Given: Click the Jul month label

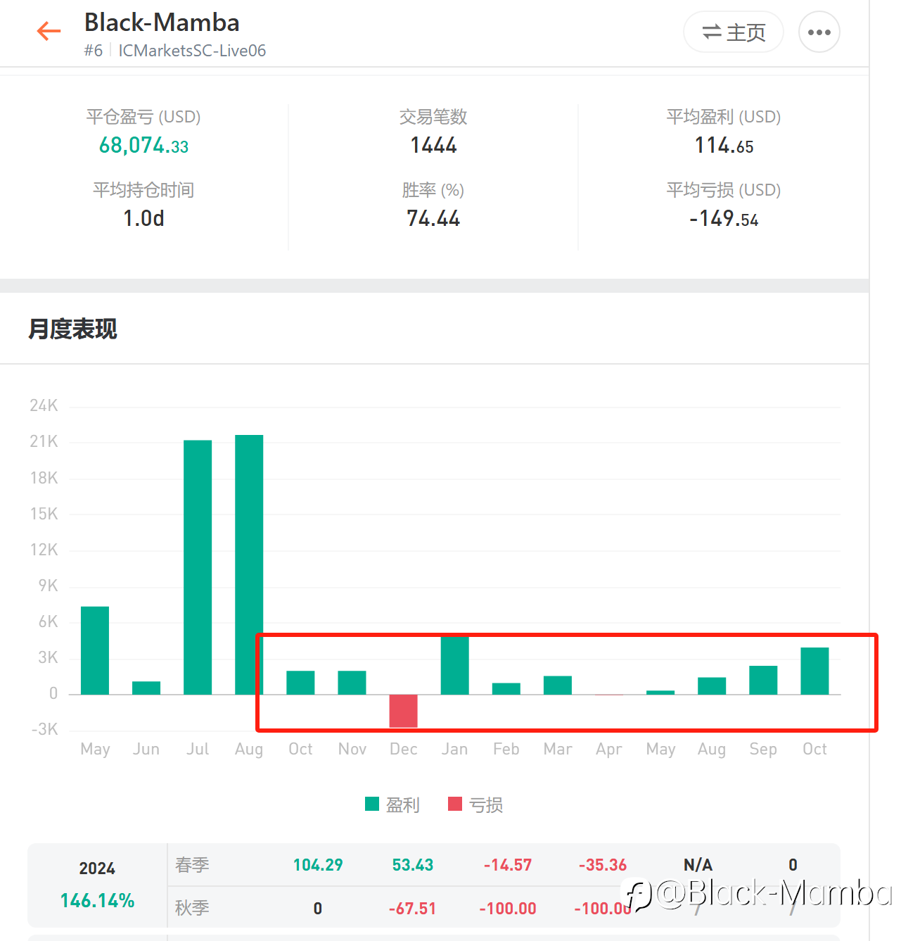Looking at the screenshot, I should [x=198, y=749].
